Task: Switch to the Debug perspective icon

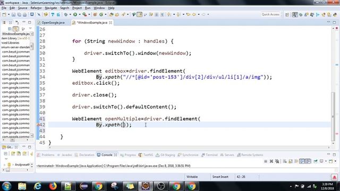Action: tap(301, 15)
